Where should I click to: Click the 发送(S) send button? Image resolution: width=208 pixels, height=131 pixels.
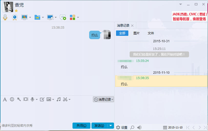tap(99, 126)
